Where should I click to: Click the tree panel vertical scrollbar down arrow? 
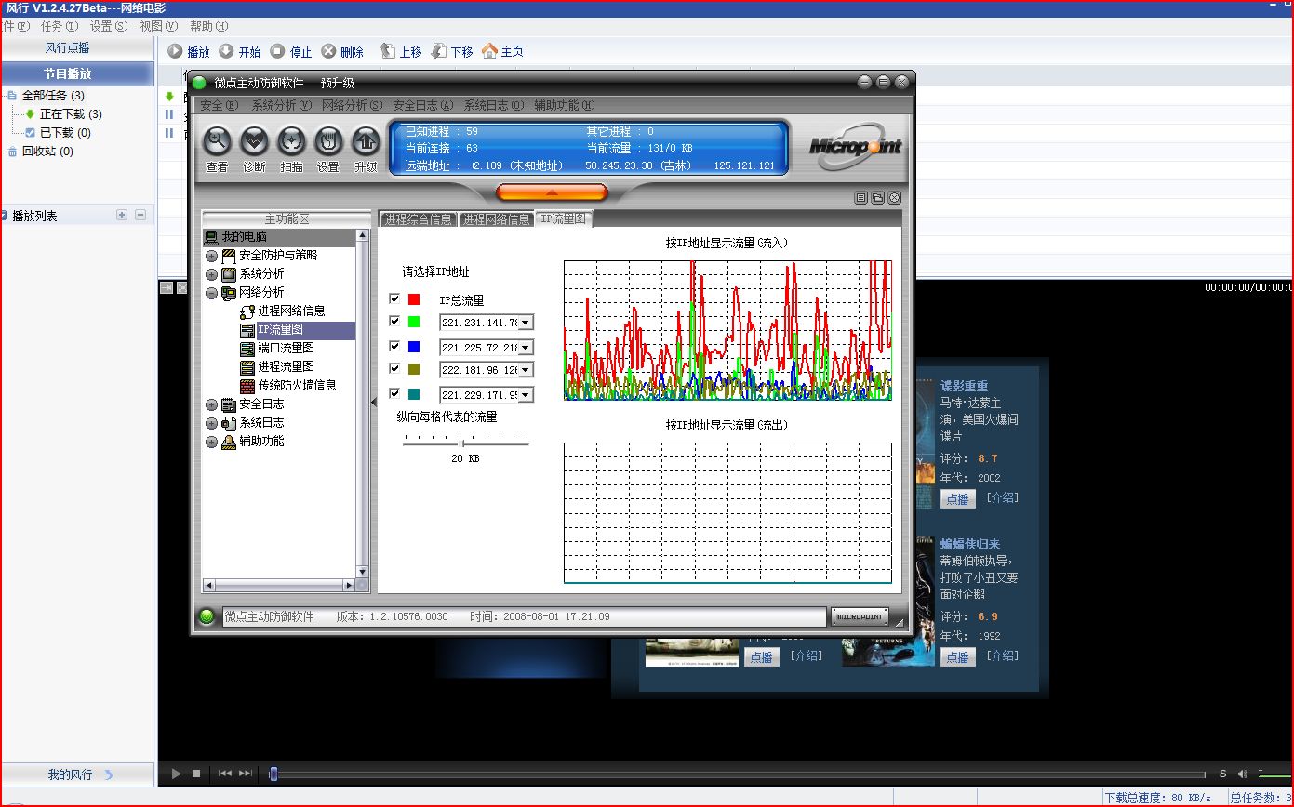[x=362, y=572]
